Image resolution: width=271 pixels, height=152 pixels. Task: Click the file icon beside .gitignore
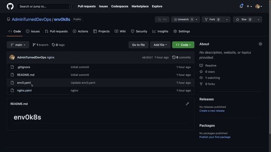point(12,67)
